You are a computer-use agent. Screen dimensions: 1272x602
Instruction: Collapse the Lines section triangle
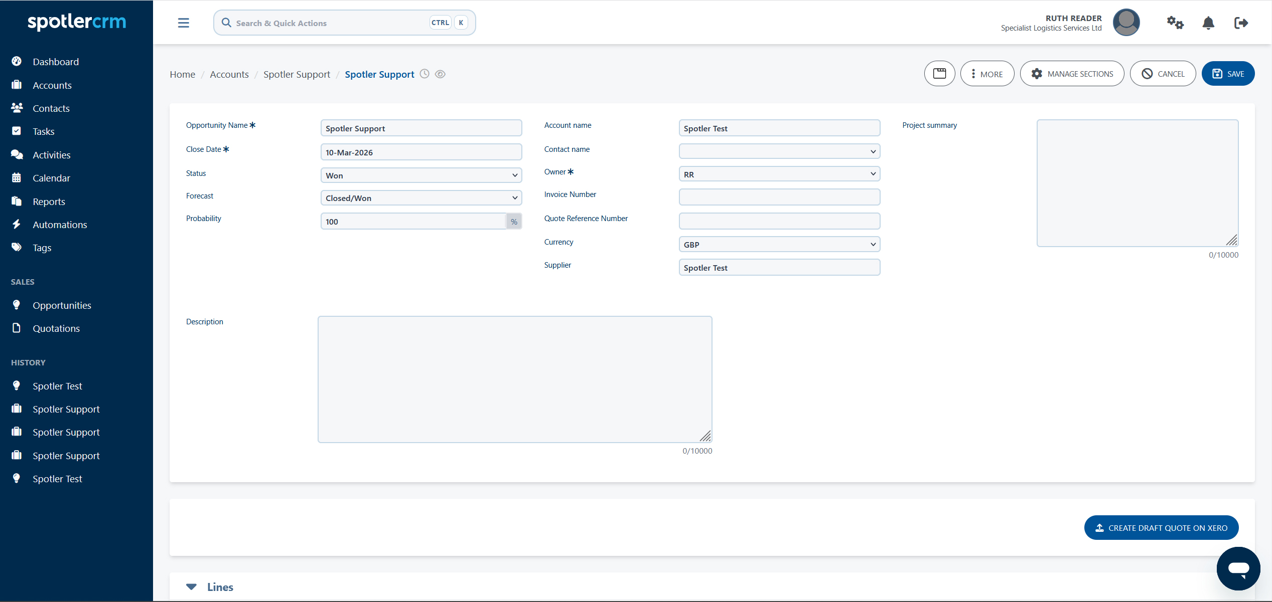[191, 586]
